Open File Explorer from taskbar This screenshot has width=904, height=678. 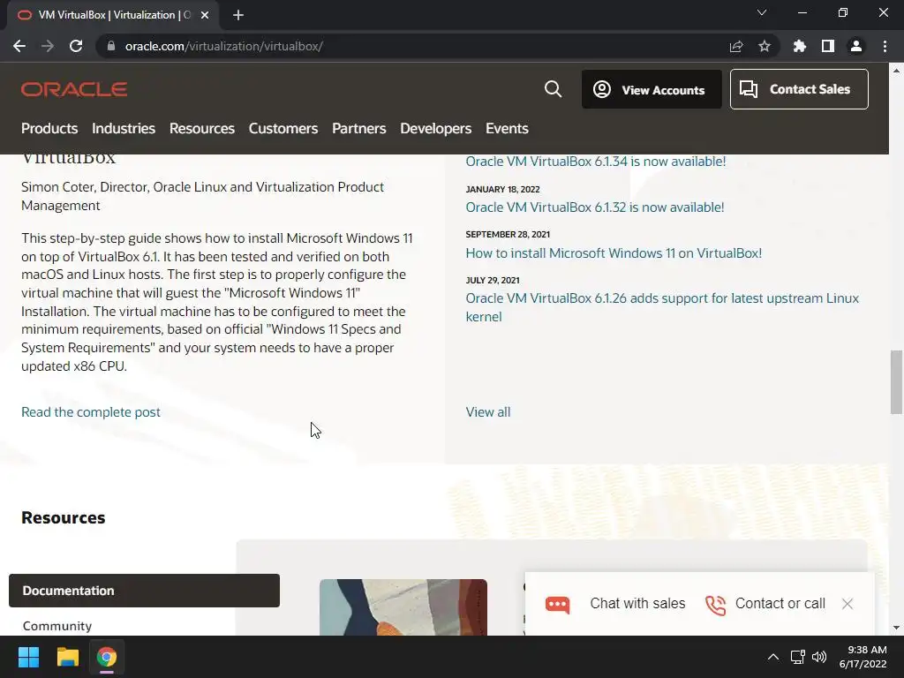[67, 657]
